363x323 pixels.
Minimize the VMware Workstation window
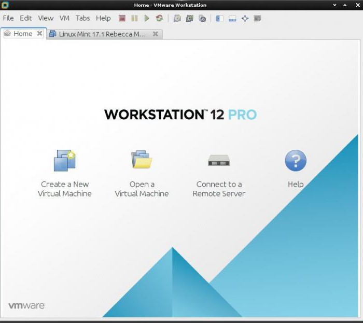[x=334, y=5]
